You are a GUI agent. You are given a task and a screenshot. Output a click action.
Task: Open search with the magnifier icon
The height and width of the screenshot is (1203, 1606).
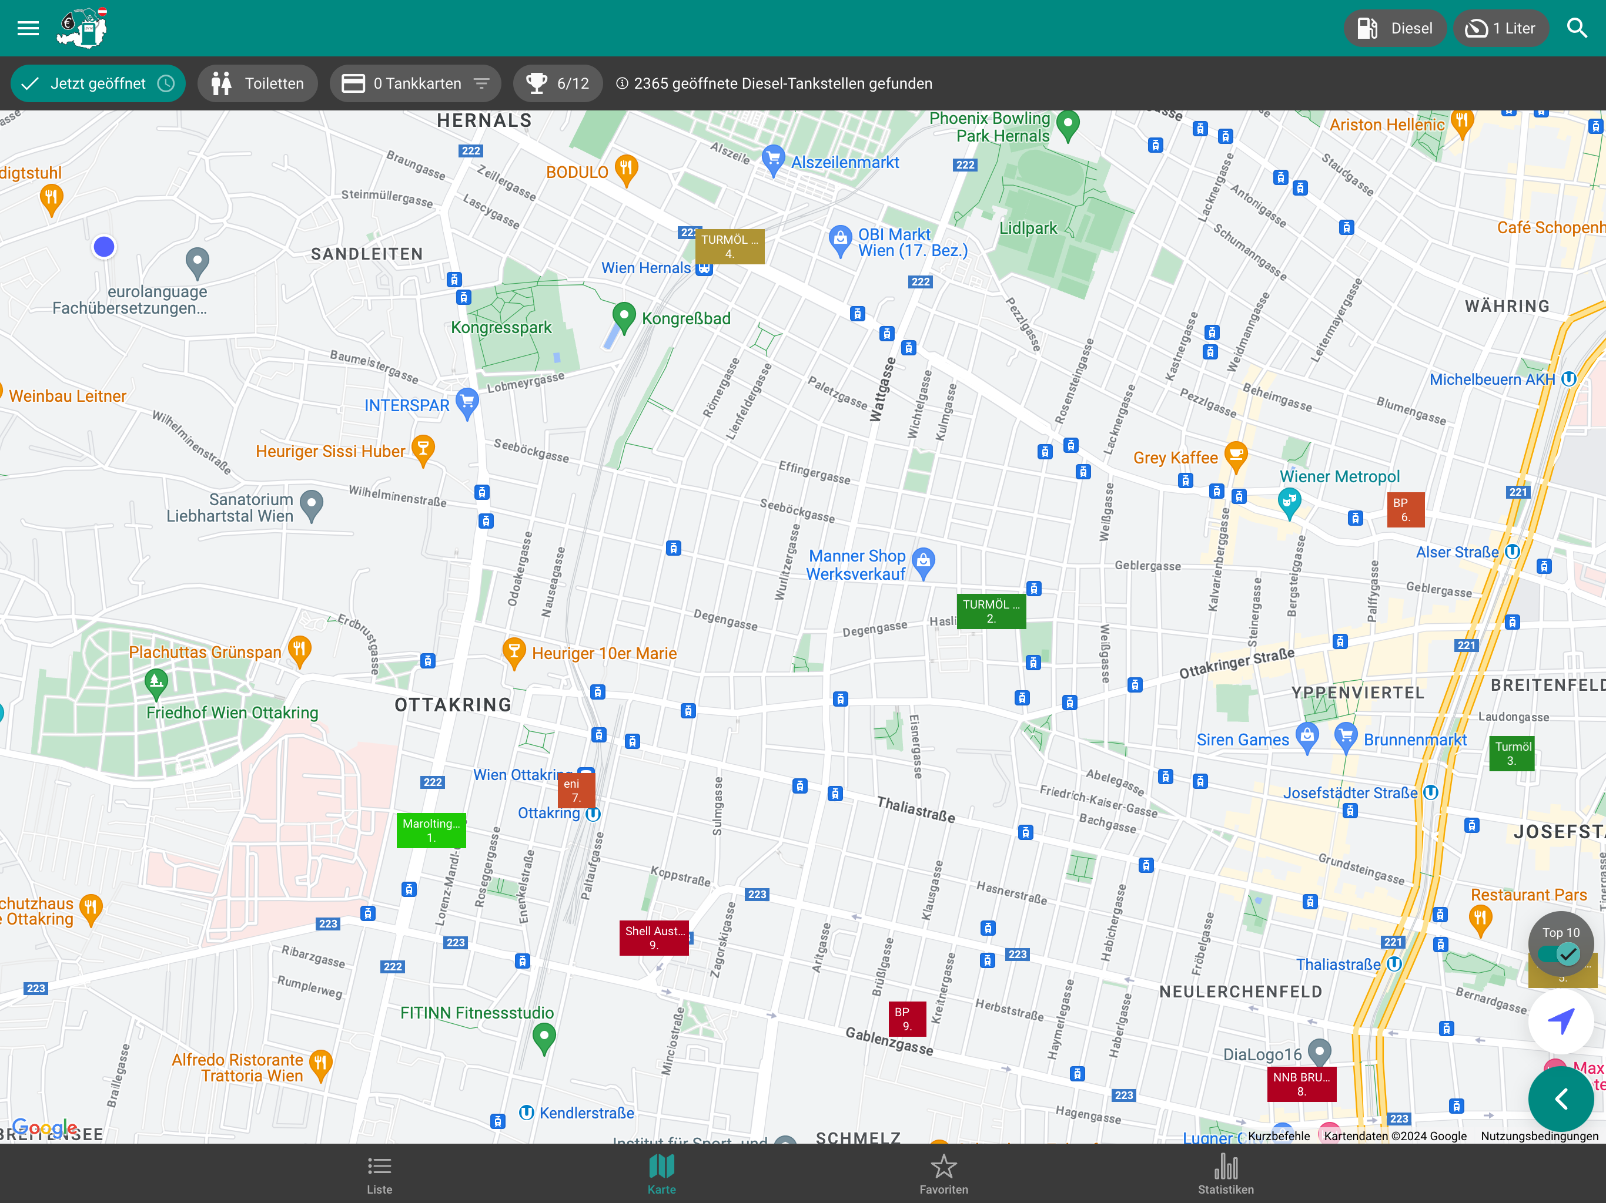click(1577, 28)
